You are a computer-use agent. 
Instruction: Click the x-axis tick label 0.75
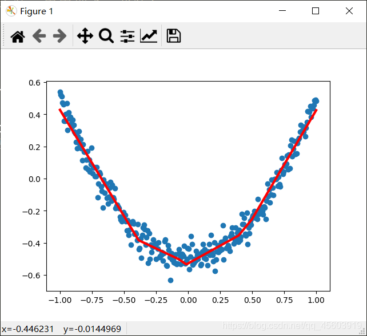tap(284, 300)
